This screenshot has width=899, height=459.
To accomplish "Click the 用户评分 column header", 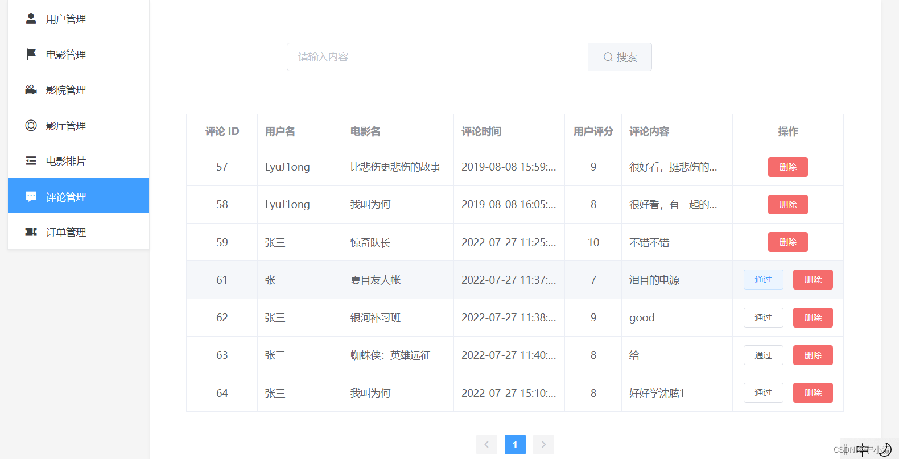I will click(x=593, y=131).
